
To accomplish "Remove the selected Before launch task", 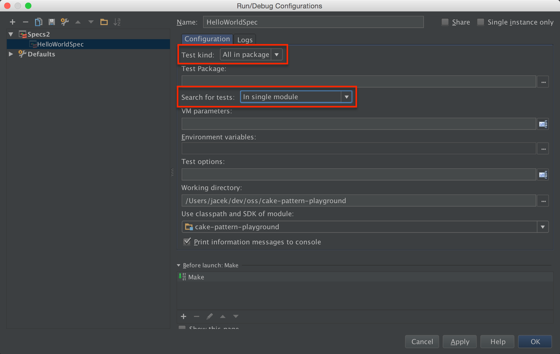I will (196, 316).
